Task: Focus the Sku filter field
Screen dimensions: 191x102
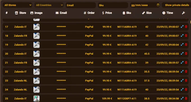Action: 113,5
